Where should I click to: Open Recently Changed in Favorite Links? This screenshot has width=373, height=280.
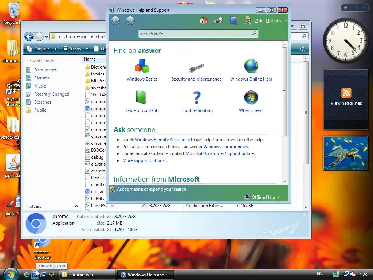[51, 94]
